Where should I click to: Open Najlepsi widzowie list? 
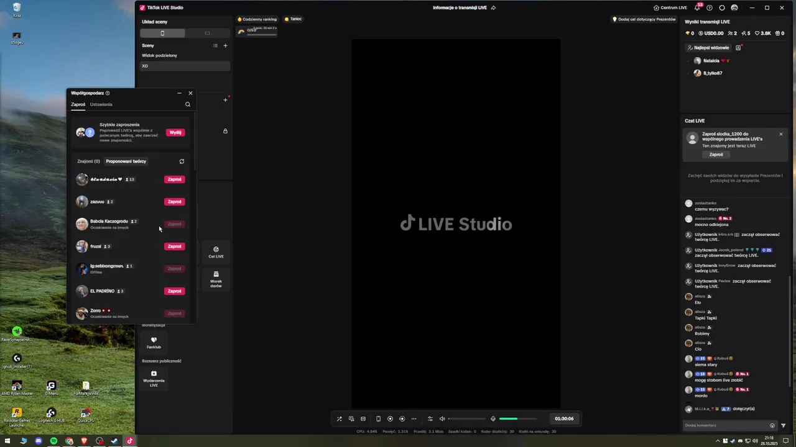[708, 48]
